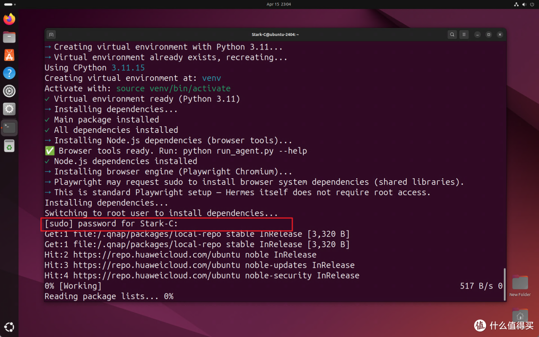Click the new tab button in terminal header
Image resolution: width=539 pixels, height=337 pixels.
(51, 34)
